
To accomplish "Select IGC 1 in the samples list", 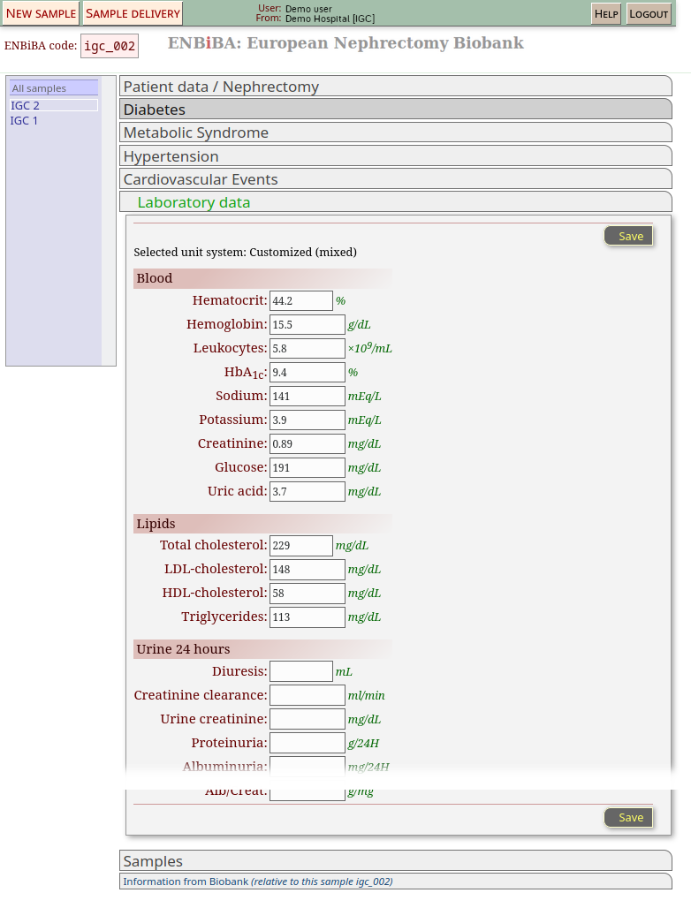I will 25,120.
